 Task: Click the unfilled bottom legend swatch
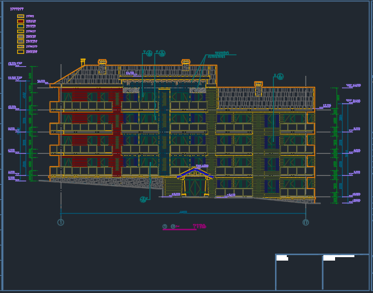[x=21, y=52]
